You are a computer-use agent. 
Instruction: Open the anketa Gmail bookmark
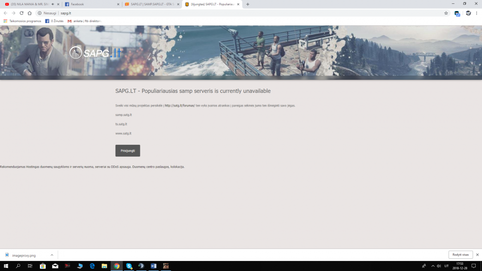pyautogui.click(x=84, y=21)
